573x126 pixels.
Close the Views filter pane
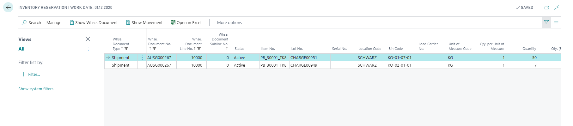88,39
